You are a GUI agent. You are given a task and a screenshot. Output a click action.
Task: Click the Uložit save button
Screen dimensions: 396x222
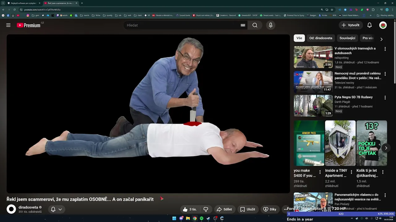[x=248, y=209]
